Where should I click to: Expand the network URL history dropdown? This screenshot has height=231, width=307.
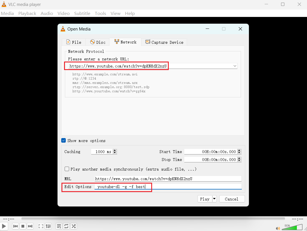235,66
